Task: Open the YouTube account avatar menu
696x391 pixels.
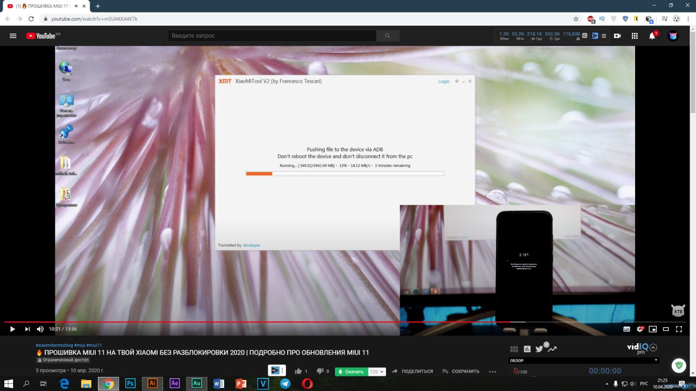Action: coord(673,36)
